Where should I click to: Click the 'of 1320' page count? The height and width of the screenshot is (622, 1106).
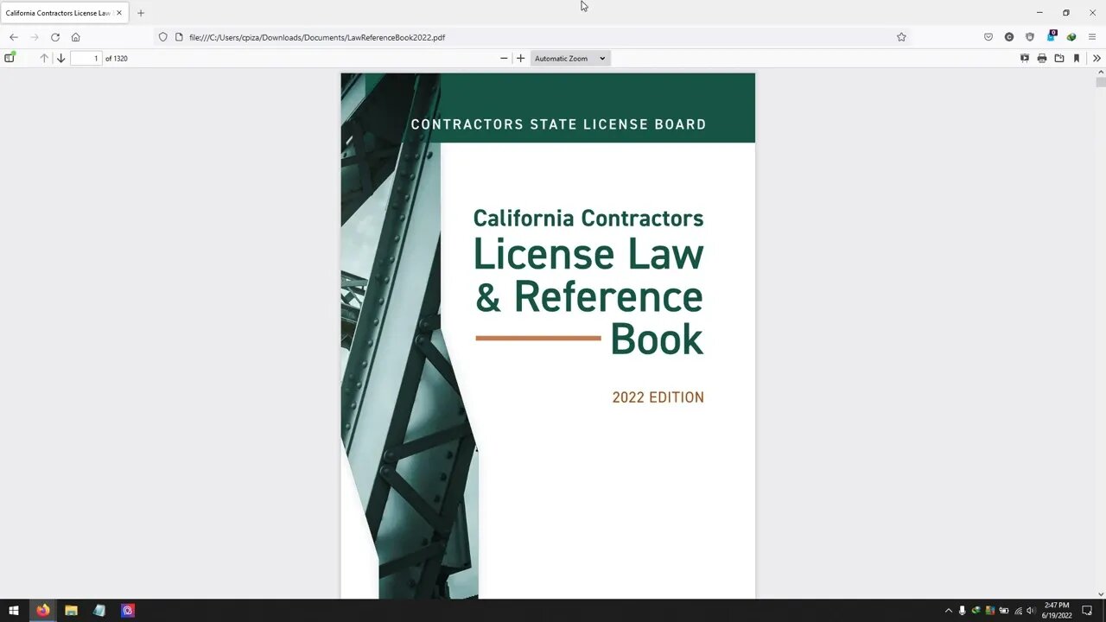117,58
